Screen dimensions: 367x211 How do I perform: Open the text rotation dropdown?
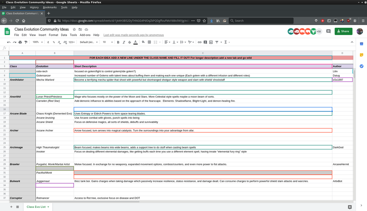point(191,42)
